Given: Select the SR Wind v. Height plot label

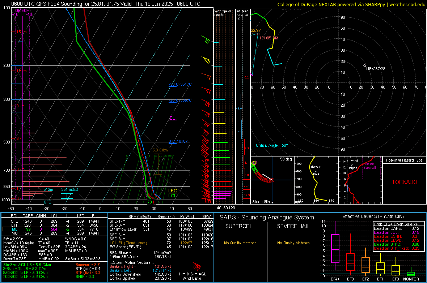Looking at the screenshot, I should tap(352, 164).
